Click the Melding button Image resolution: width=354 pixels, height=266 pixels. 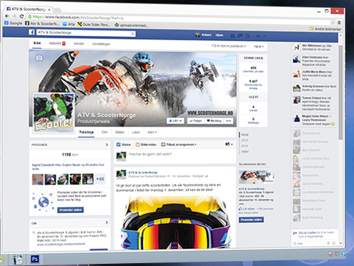coord(214,121)
